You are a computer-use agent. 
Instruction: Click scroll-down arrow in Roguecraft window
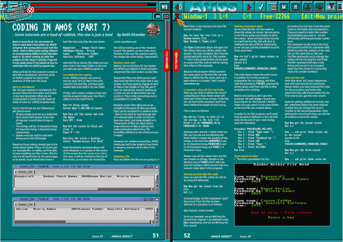(x=156, y=186)
